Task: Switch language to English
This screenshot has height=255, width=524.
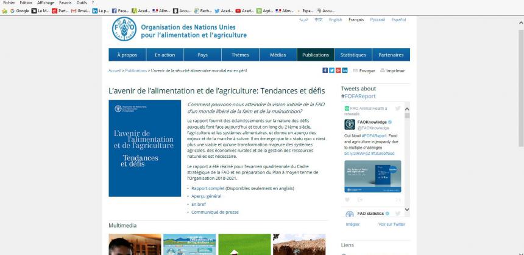Action: coord(335,19)
